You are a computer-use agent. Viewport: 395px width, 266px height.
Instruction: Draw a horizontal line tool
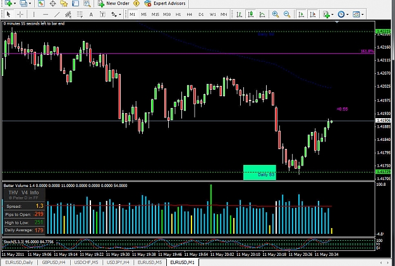click(46, 15)
